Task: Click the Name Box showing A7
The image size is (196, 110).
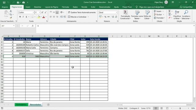Action: click(x=8, y=26)
